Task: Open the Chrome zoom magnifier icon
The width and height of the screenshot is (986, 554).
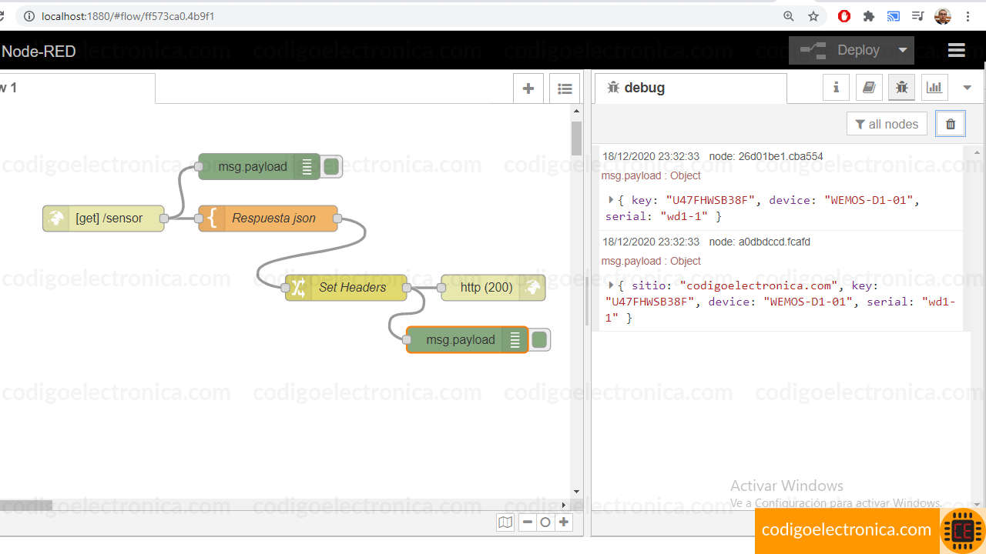Action: point(788,16)
